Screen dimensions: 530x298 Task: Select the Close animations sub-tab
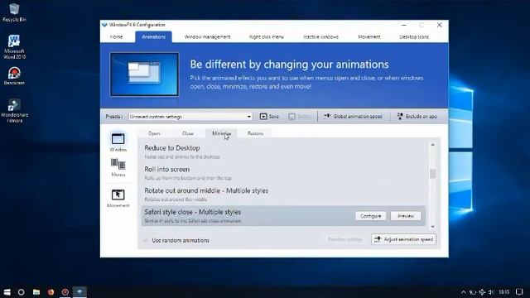pos(188,133)
